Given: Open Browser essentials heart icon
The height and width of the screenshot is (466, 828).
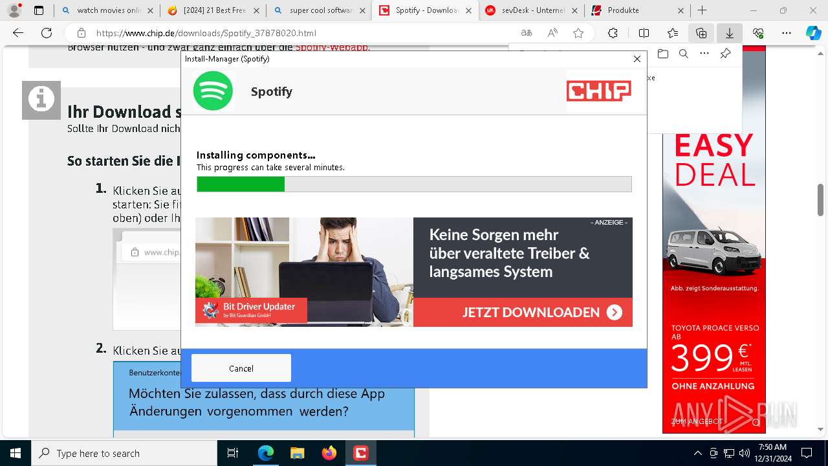Looking at the screenshot, I should click(758, 33).
